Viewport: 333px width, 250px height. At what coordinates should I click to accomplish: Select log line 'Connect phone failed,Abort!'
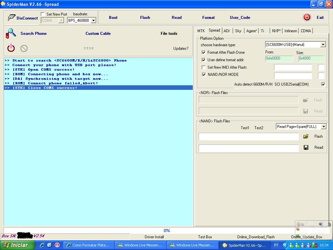(x=98, y=83)
